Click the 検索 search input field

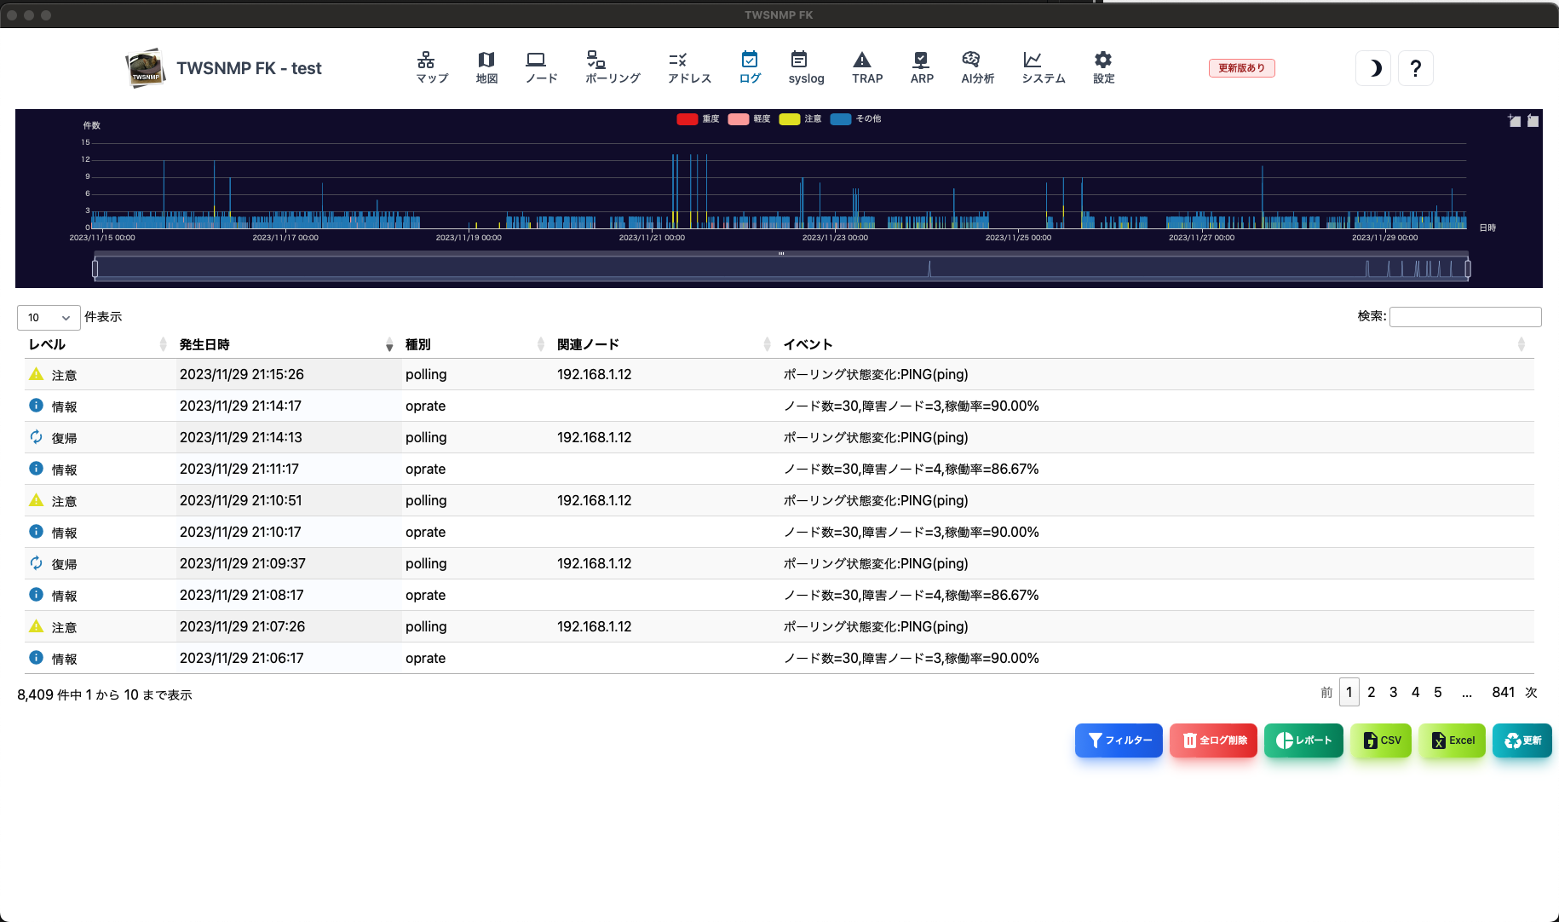click(x=1465, y=317)
